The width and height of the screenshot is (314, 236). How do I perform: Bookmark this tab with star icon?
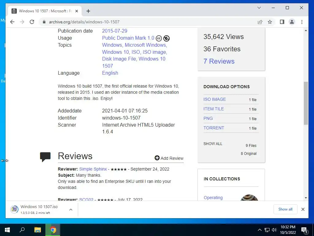click(270, 22)
